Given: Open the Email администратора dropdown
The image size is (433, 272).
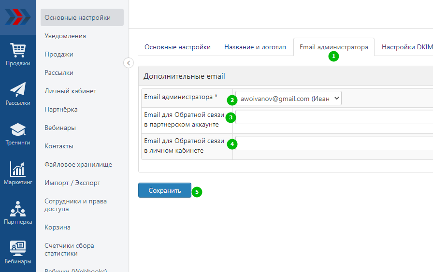Looking at the screenshot, I should point(289,99).
